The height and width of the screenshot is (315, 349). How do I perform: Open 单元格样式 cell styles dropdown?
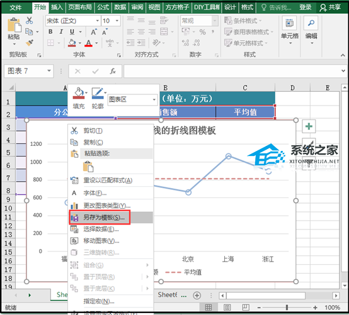coord(246,43)
